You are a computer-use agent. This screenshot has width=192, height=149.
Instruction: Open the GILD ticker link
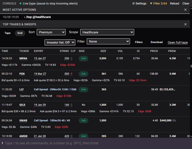coord(22,105)
